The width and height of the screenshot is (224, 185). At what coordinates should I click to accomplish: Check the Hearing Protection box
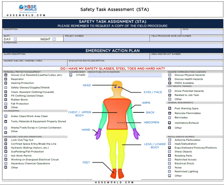point(6,83)
